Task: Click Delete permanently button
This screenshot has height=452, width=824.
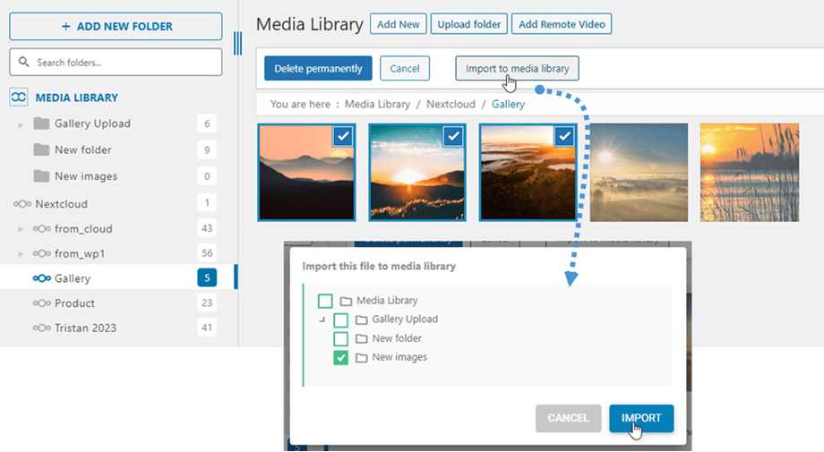Action: 318,69
